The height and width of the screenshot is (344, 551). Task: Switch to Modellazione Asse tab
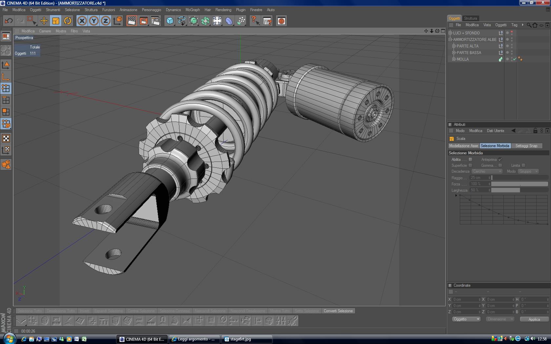tap(464, 146)
